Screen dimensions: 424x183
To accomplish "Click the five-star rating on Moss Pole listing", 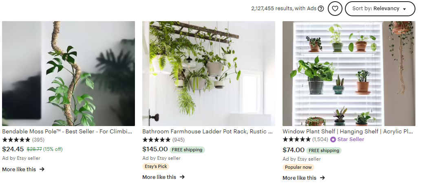I will pyautogui.click(x=16, y=140).
